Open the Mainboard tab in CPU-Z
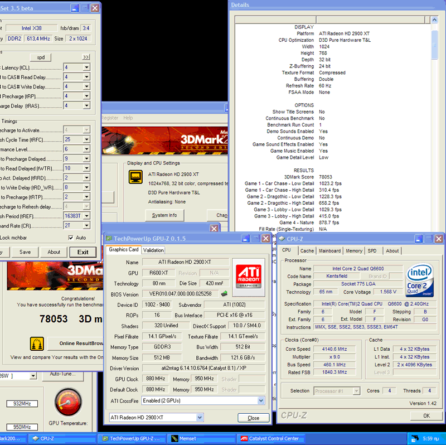Screen dimensions: 446x445 [x=329, y=251]
